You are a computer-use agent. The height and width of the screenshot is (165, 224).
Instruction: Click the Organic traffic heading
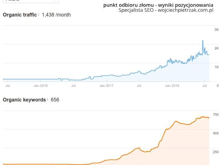tap(20, 15)
